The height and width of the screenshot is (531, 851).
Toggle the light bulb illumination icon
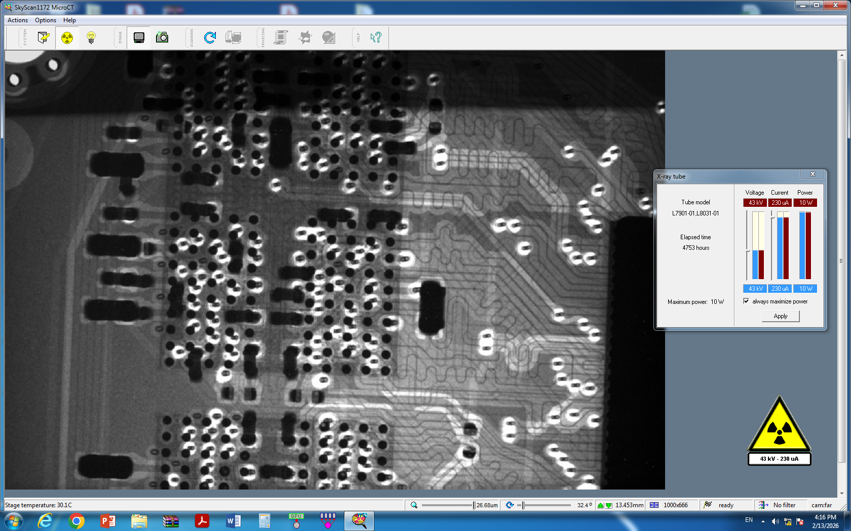91,37
